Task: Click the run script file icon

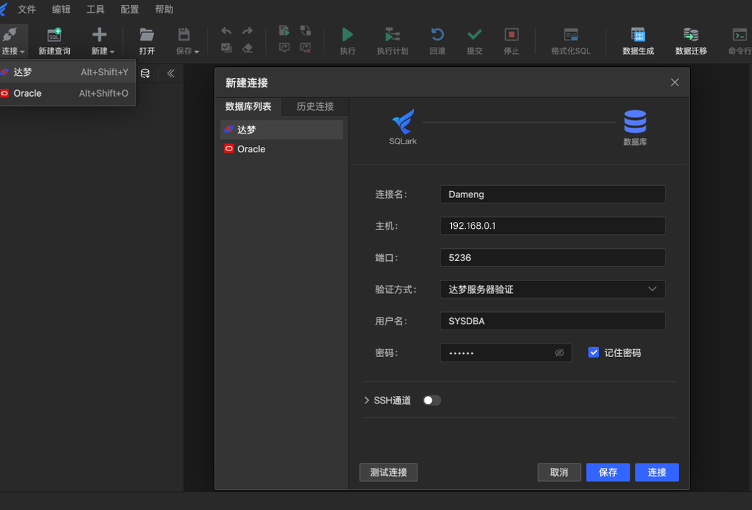Action: pyautogui.click(x=285, y=31)
